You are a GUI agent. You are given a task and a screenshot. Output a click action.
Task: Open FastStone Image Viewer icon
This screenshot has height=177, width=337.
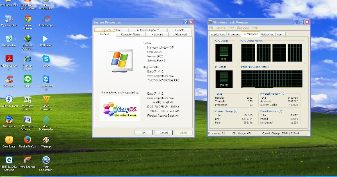pyautogui.click(x=28, y=5)
